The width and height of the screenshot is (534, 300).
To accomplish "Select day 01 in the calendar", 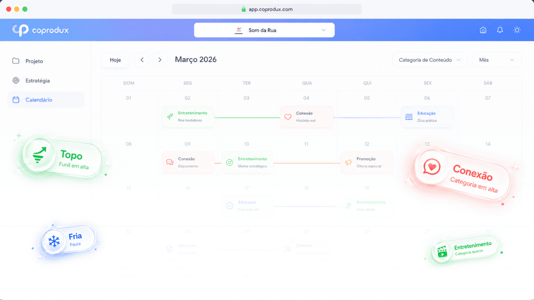I will (x=129, y=98).
